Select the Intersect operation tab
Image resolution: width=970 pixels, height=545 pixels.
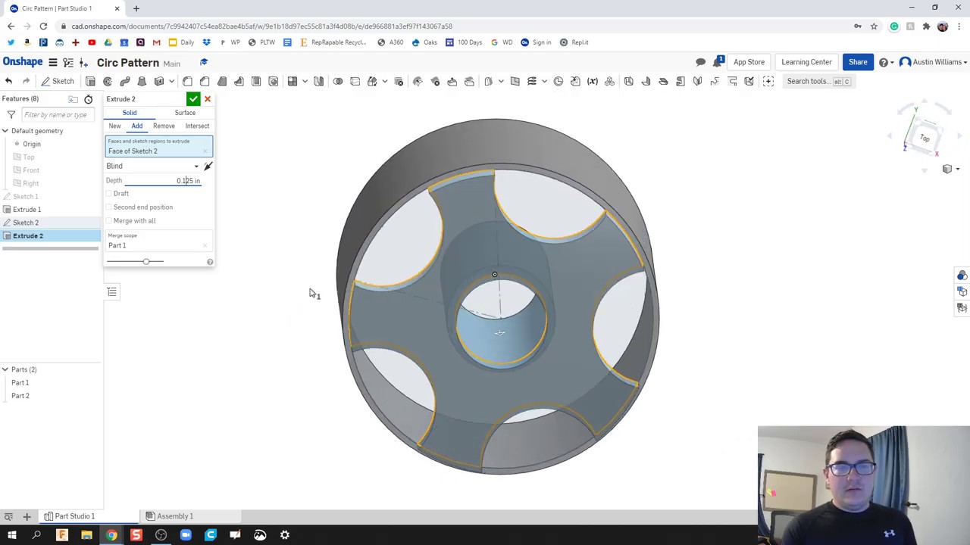[197, 126]
